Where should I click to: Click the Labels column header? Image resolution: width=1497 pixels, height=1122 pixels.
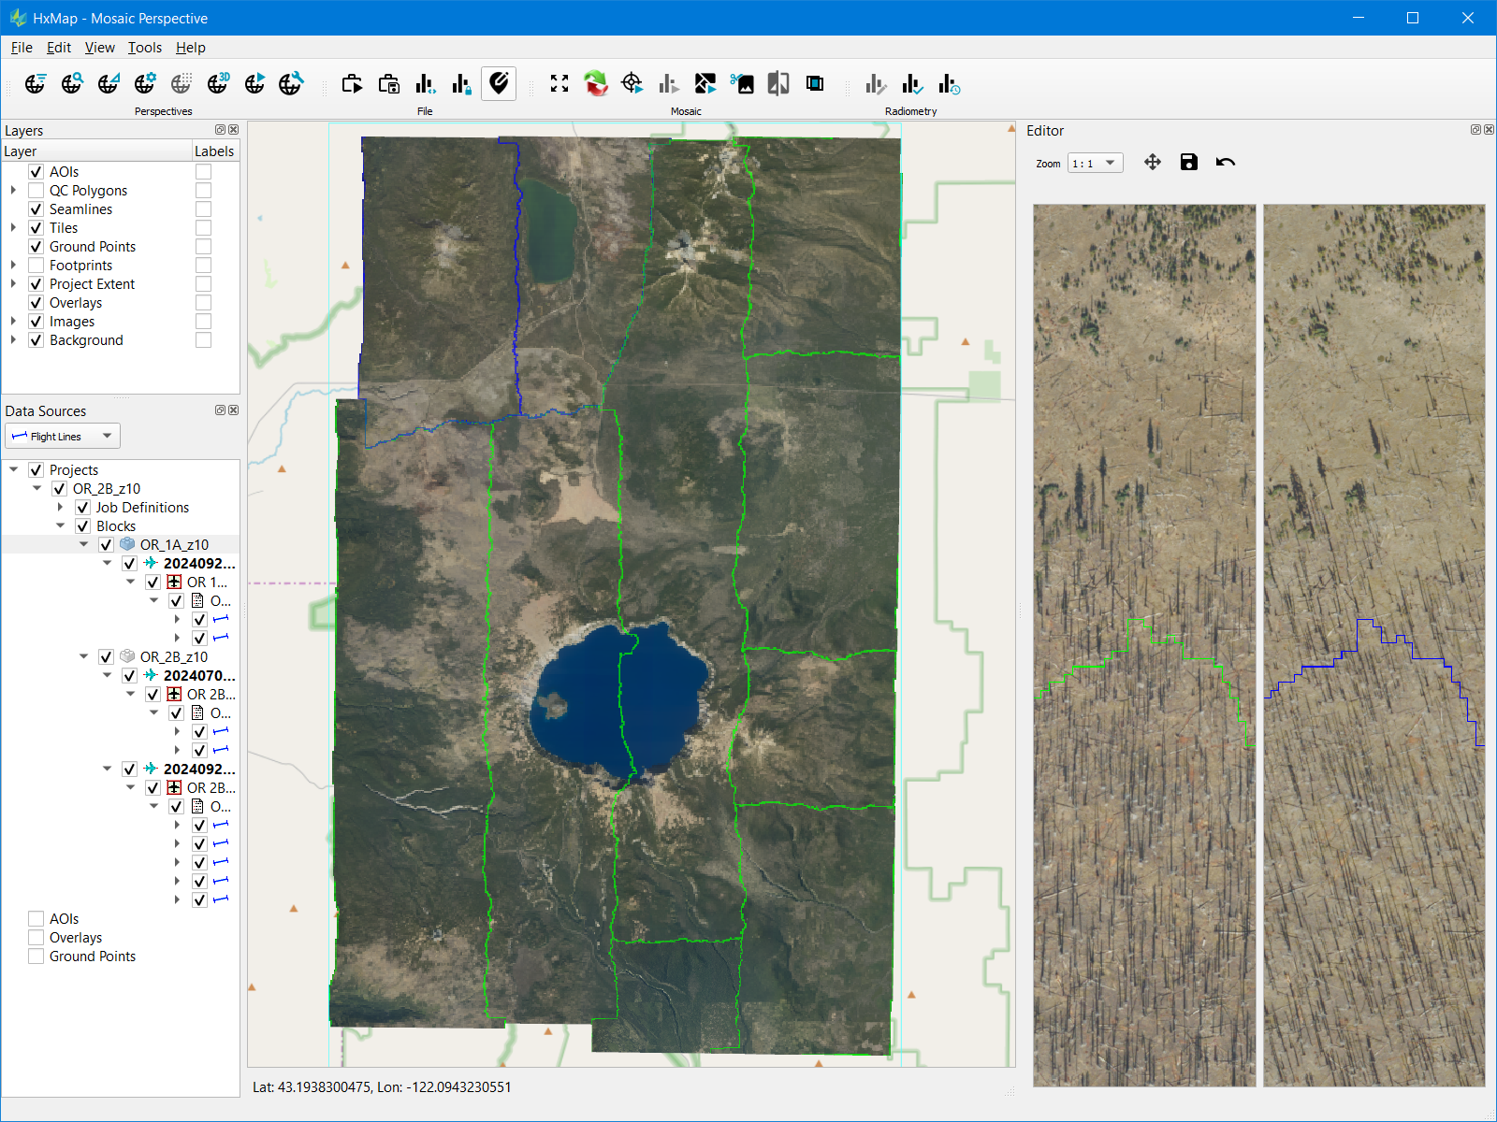214,151
